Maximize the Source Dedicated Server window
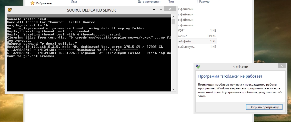This screenshot has height=122, width=291. (161, 9)
